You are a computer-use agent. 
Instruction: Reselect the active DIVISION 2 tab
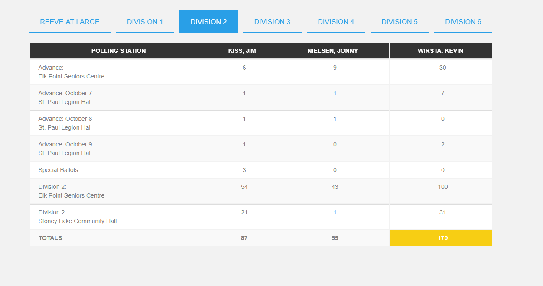pyautogui.click(x=208, y=21)
